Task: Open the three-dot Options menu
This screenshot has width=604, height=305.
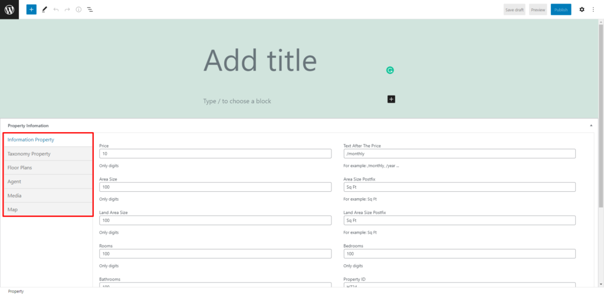Action: coord(593,9)
